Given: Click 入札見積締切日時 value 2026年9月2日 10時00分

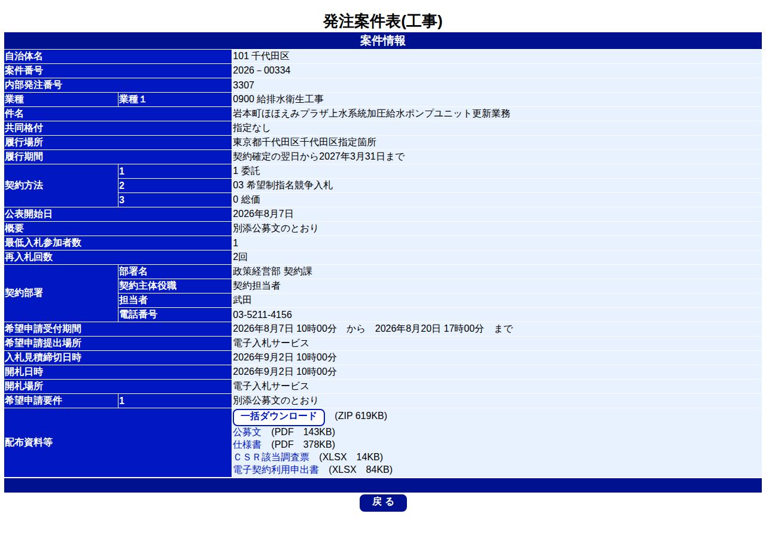Looking at the screenshot, I should click(x=285, y=357).
